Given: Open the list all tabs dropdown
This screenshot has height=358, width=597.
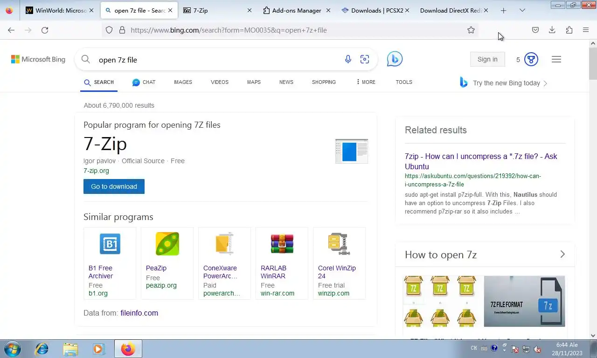Looking at the screenshot, I should tap(522, 10).
